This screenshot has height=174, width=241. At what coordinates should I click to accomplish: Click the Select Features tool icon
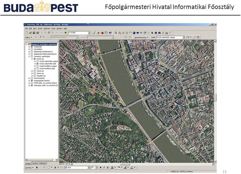tap(145, 33)
